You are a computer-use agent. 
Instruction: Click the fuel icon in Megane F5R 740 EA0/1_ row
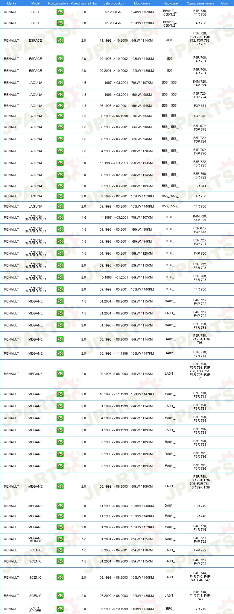(60, 516)
